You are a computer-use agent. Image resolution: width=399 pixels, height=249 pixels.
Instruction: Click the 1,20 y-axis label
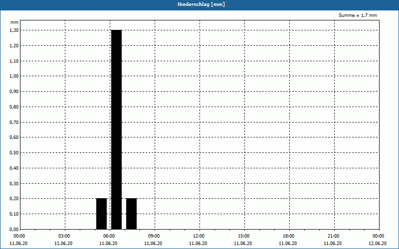pos(14,46)
